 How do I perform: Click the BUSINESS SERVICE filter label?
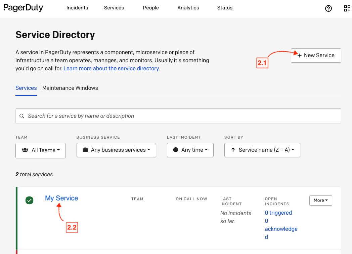[x=98, y=137]
